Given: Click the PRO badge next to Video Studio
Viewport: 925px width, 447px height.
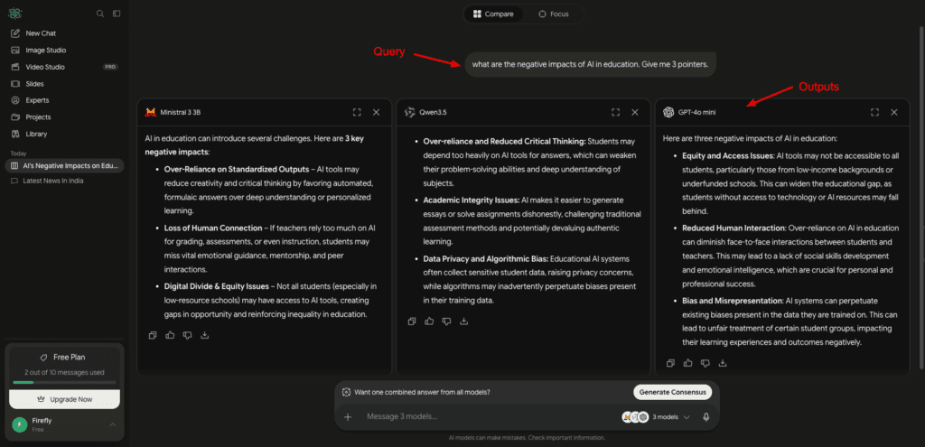Looking at the screenshot, I should pyautogui.click(x=110, y=67).
